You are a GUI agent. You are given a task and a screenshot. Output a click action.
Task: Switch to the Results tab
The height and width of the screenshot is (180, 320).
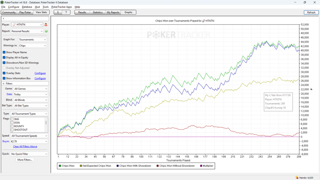click(82, 12)
